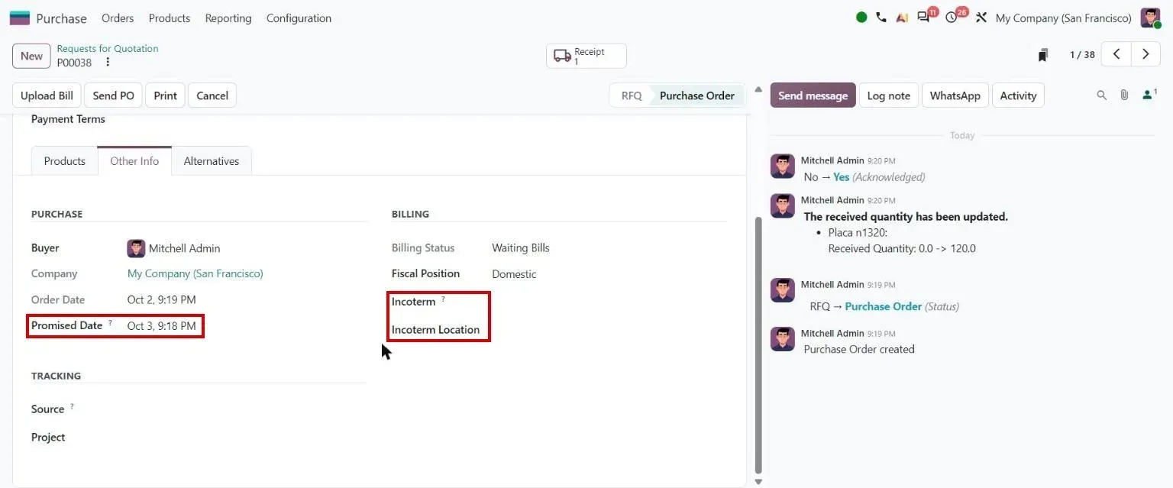Click the form vertical scrollbar

click(758, 344)
